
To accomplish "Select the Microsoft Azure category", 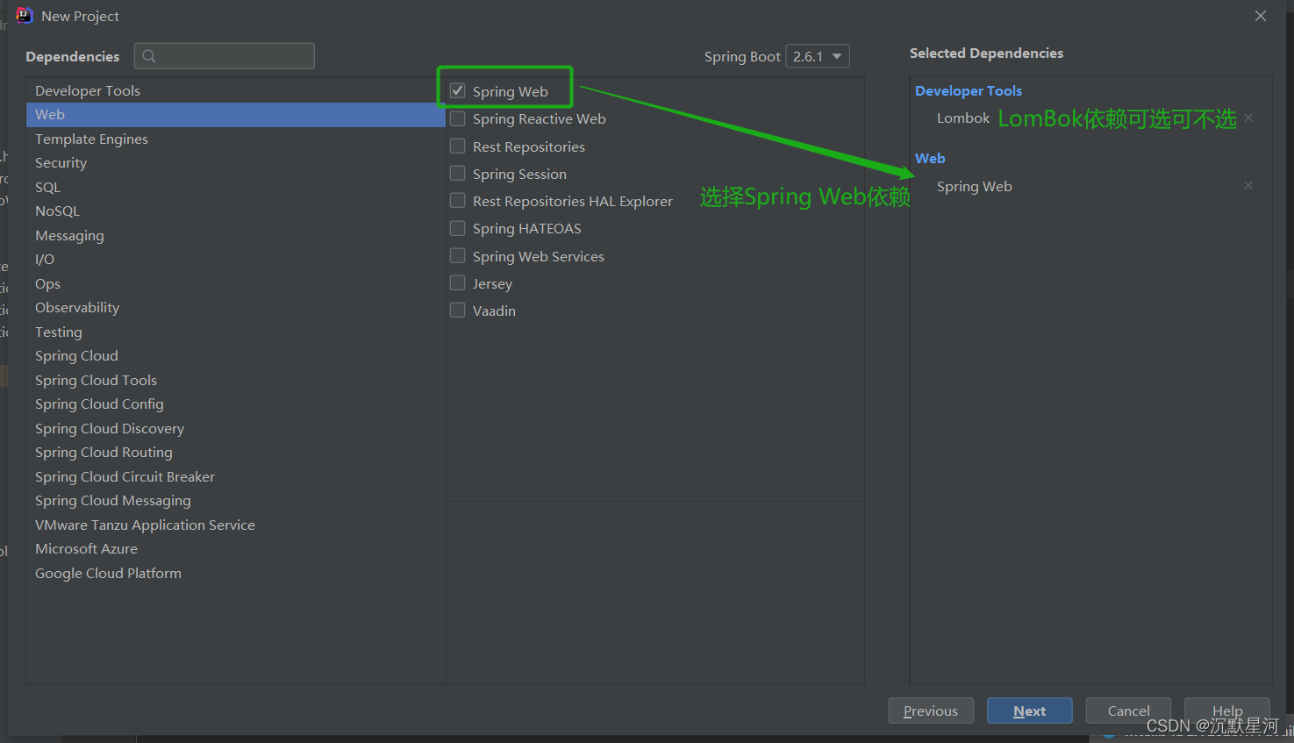I will [x=236, y=549].
